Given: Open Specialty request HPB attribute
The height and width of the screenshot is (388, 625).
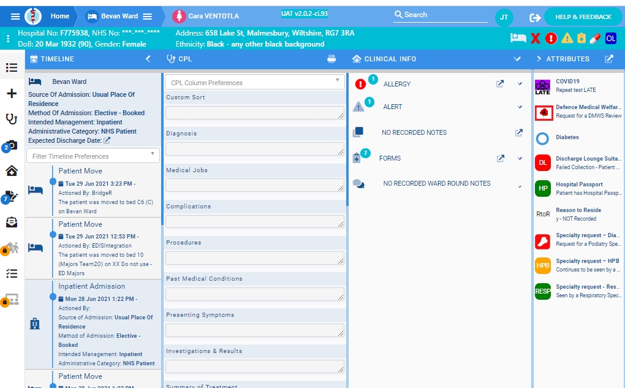Looking at the screenshot, I should click(x=578, y=265).
